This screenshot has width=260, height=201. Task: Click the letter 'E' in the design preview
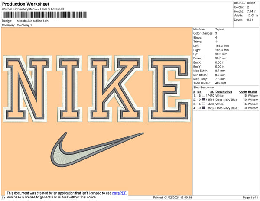pyautogui.click(x=169, y=89)
